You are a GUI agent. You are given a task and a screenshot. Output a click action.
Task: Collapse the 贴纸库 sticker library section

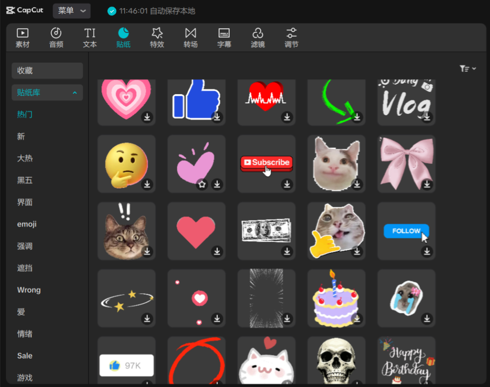pyautogui.click(x=75, y=93)
